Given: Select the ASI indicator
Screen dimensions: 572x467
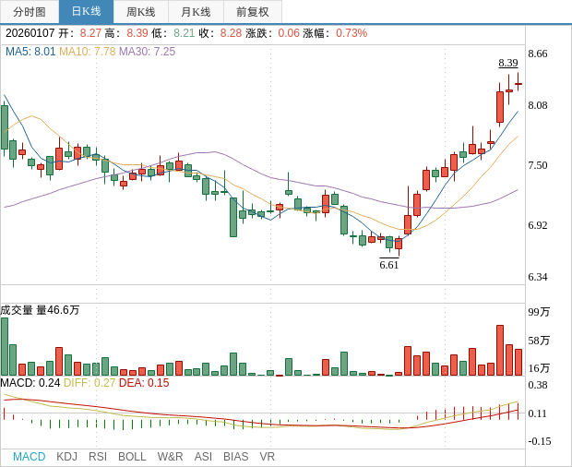Looking at the screenshot, I should [203, 456].
